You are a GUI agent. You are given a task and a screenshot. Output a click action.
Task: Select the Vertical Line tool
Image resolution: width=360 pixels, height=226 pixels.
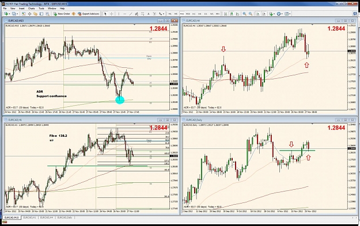[x=119, y=14]
